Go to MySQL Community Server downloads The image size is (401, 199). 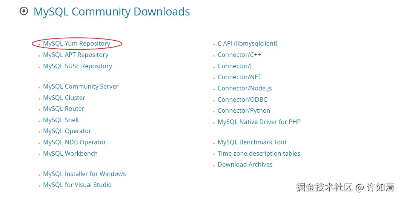pyautogui.click(x=81, y=87)
